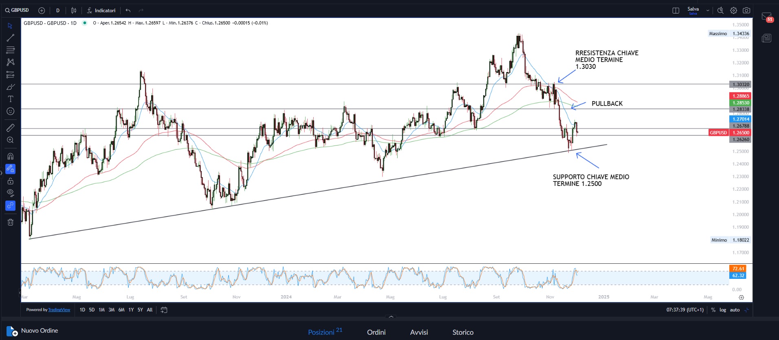The image size is (779, 340).
Task: Toggle visibility of drawings with eye icon
Action: [11, 193]
